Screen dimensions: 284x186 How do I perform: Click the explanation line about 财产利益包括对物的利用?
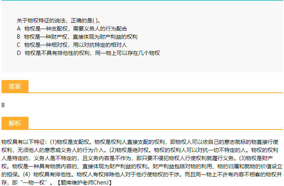(142, 166)
